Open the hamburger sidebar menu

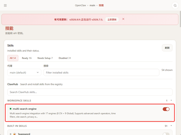coord(5,5)
